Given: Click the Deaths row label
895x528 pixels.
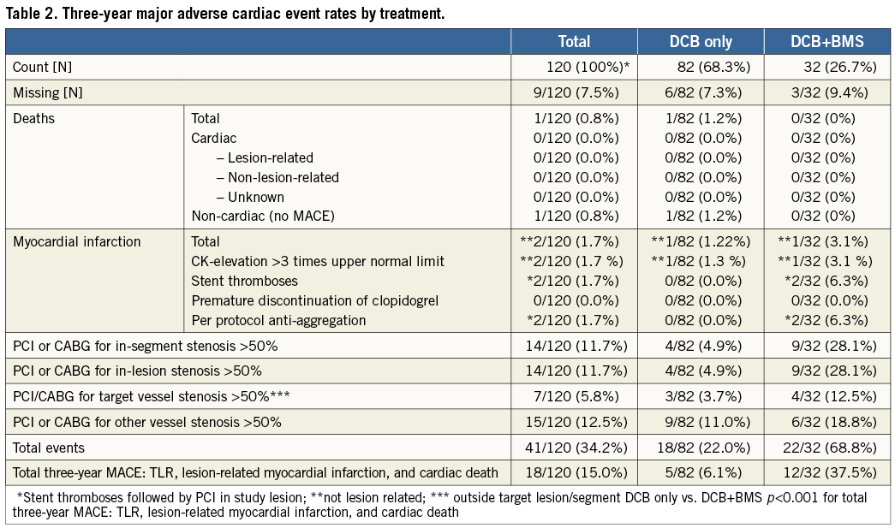Looking at the screenshot, I should (x=34, y=118).
